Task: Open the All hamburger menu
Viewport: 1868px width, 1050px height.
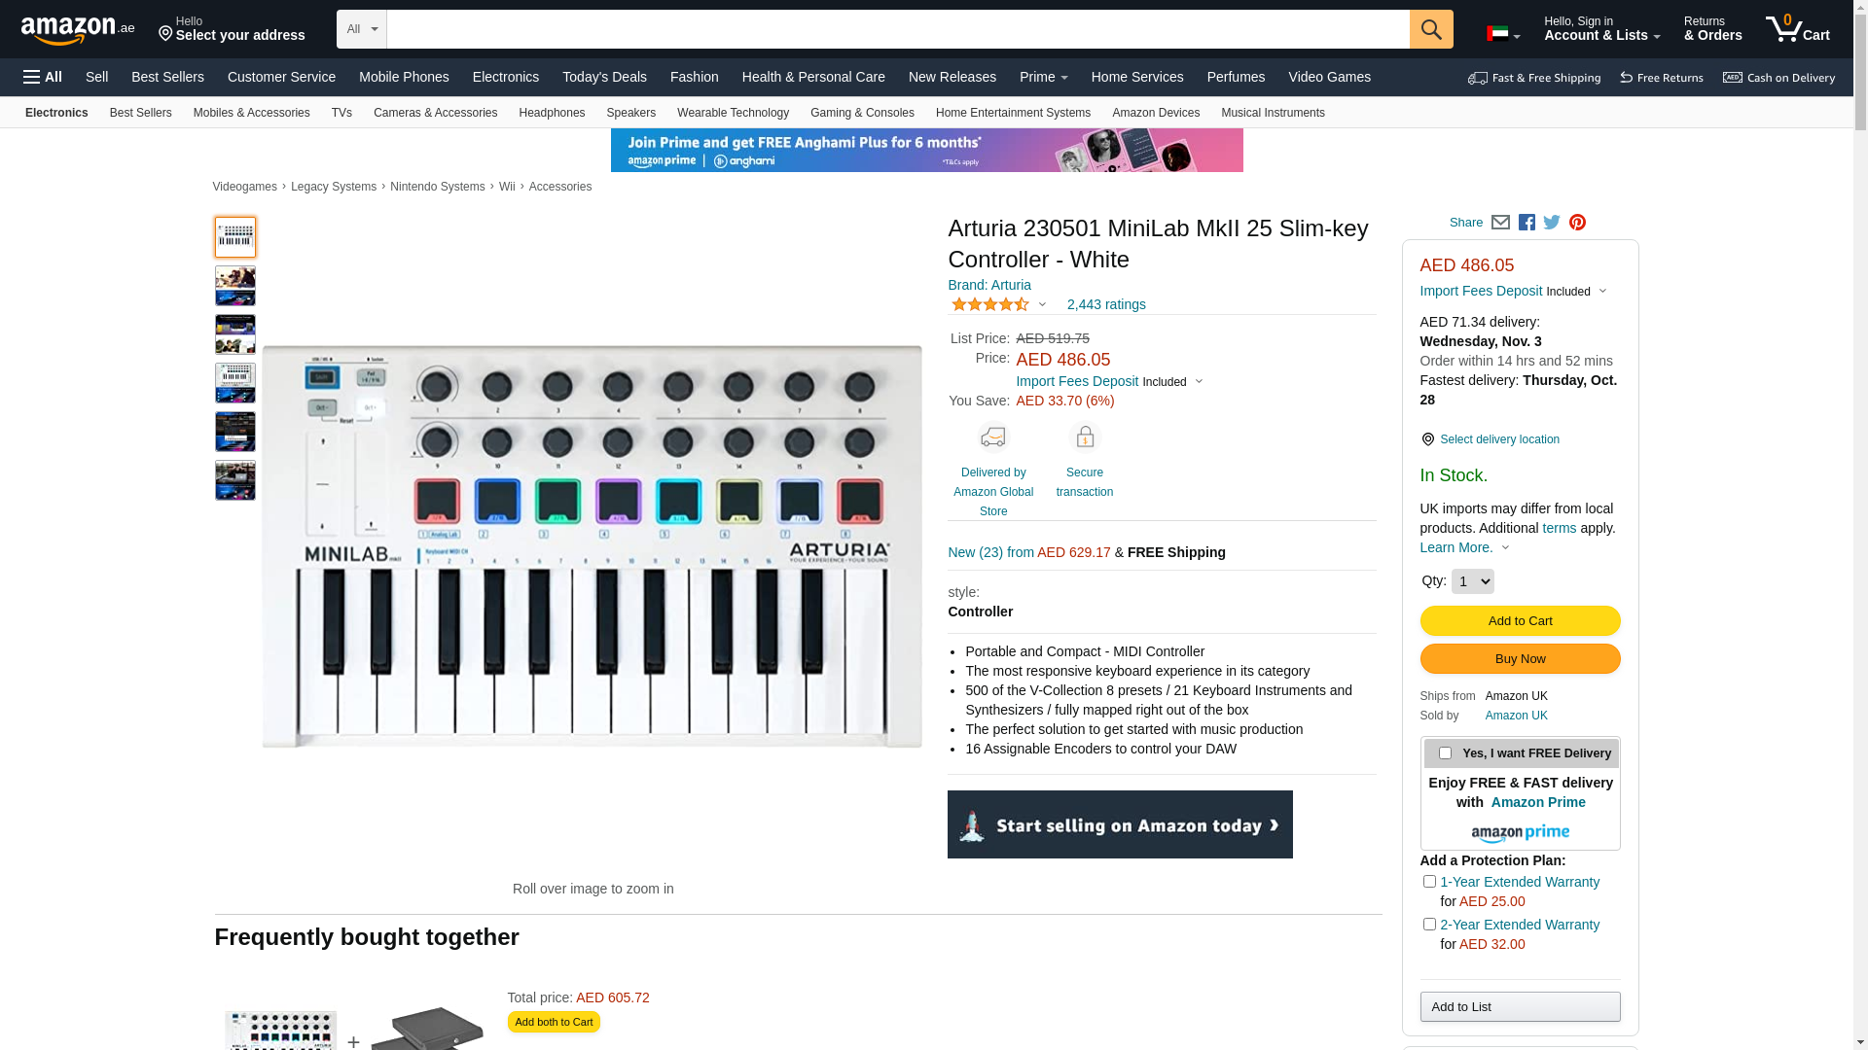Action: 43,77
